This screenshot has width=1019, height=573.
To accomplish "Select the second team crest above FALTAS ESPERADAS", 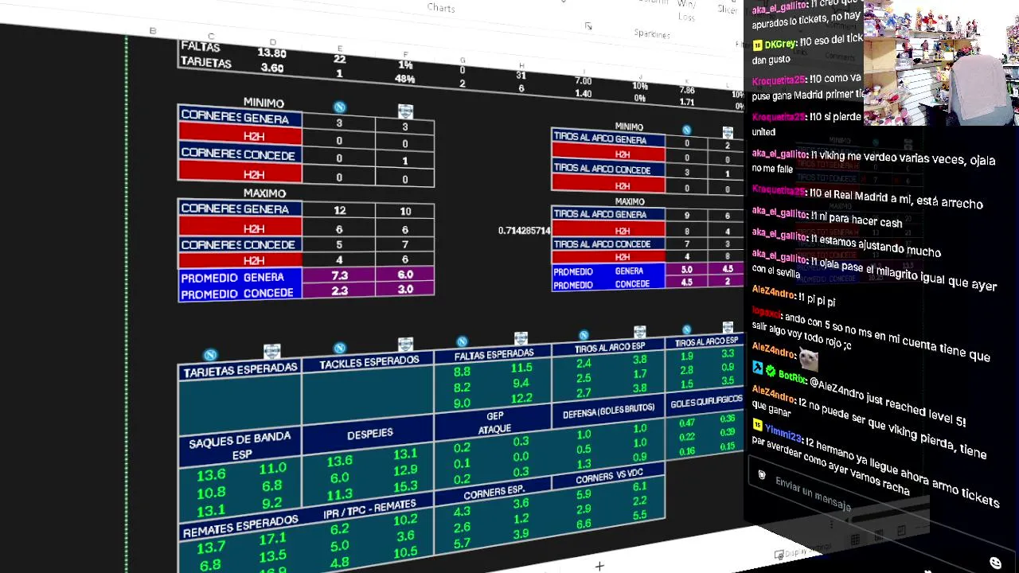I will [x=521, y=338].
